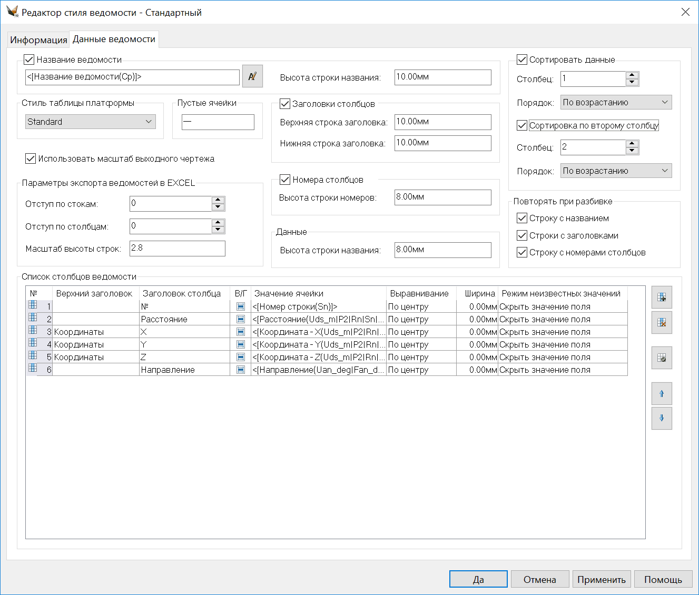This screenshot has width=699, height=595.
Task: Move selected column up with arrow
Action: pos(662,393)
